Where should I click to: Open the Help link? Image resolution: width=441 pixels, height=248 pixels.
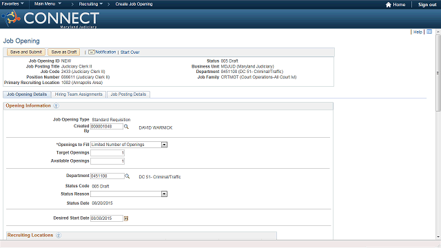click(x=418, y=32)
